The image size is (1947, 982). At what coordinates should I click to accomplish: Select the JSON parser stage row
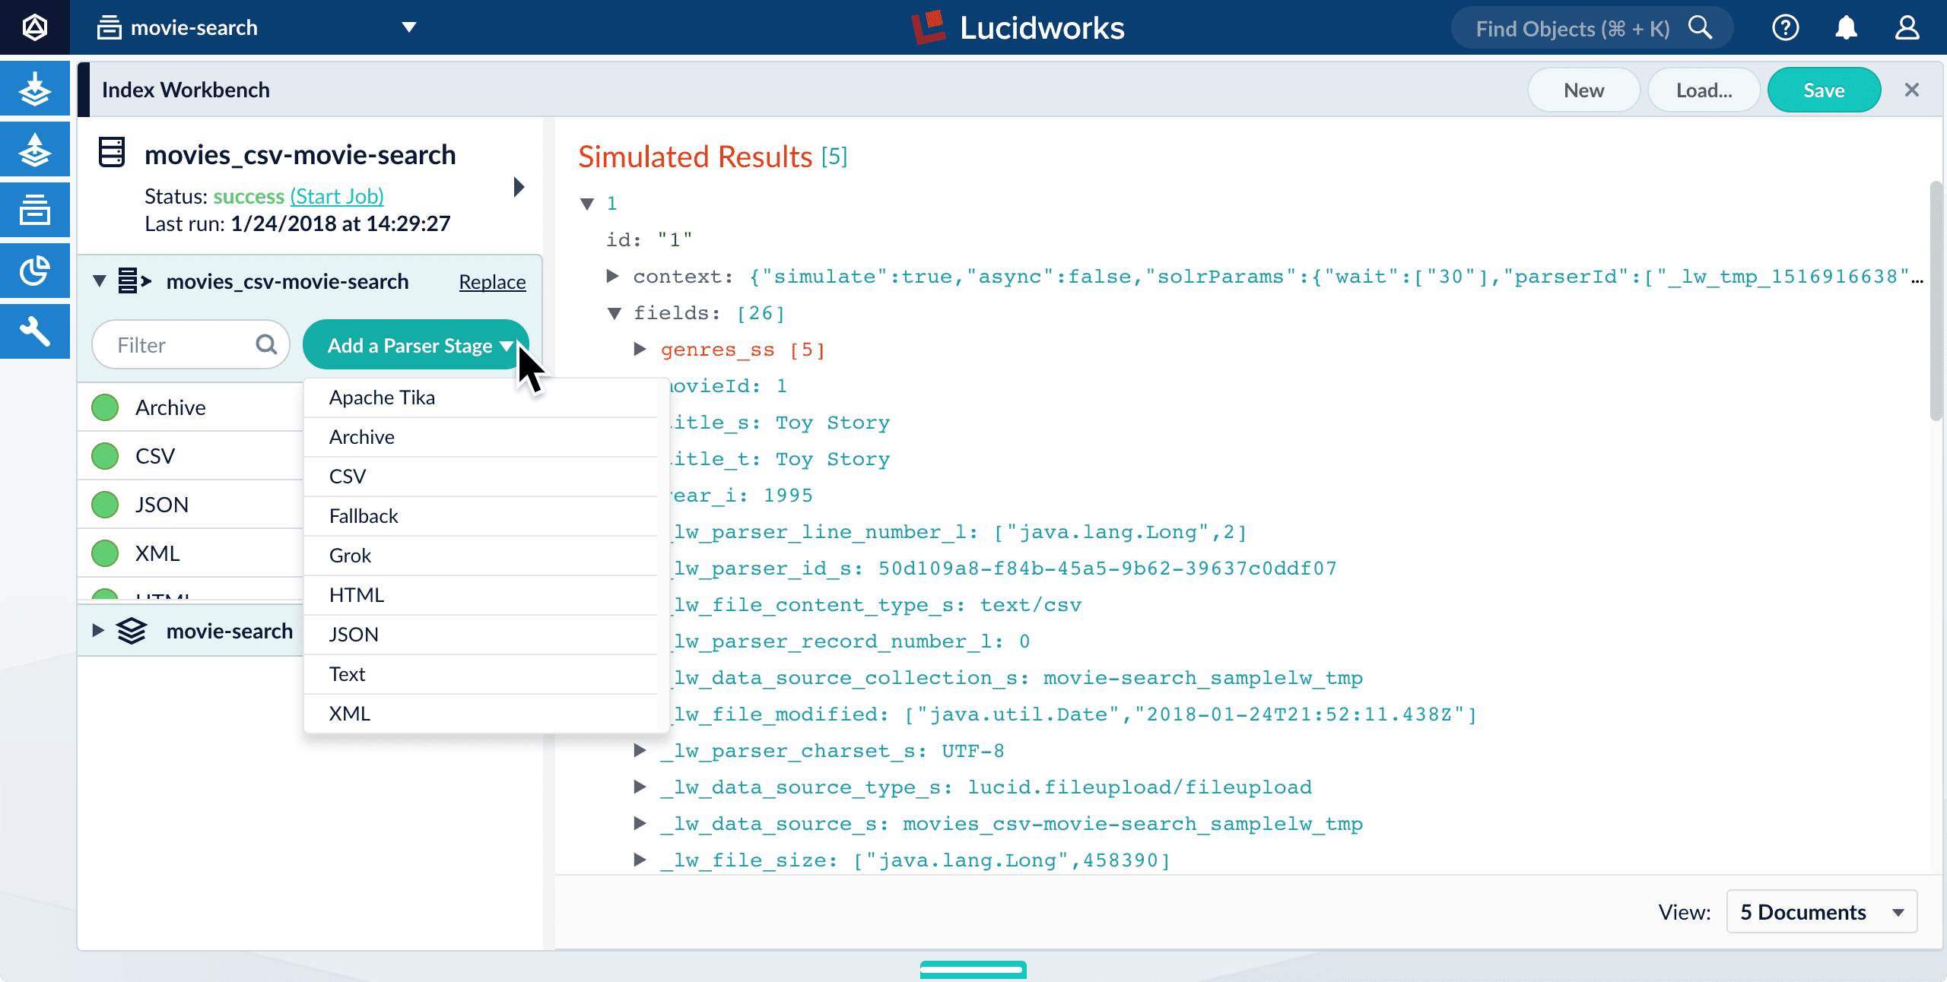tap(190, 505)
